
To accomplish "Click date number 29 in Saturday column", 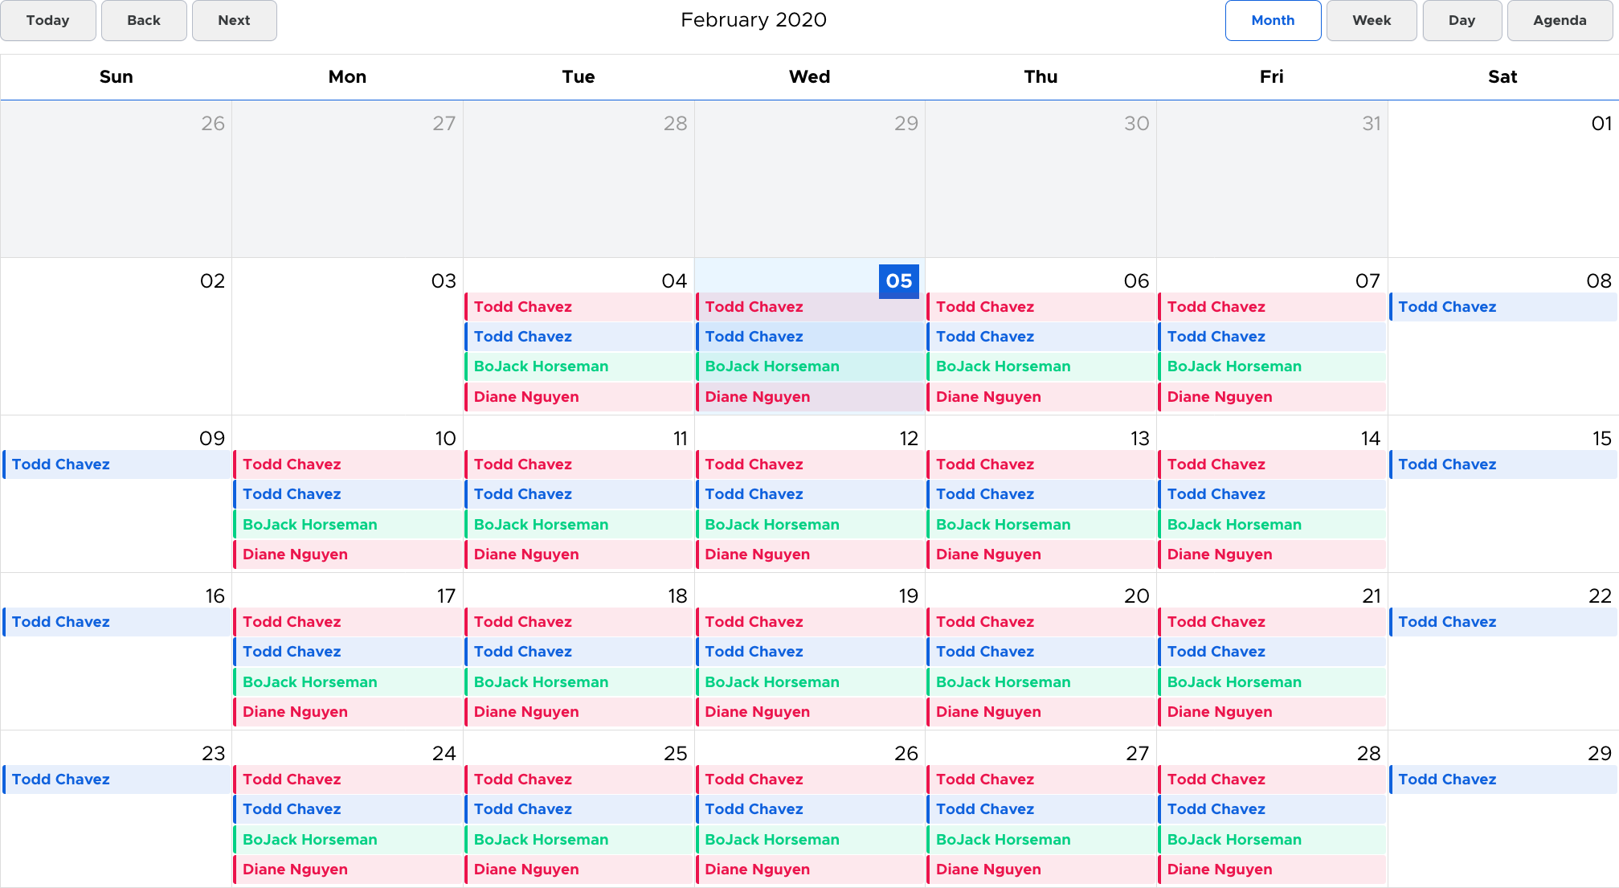I will pyautogui.click(x=1599, y=754).
